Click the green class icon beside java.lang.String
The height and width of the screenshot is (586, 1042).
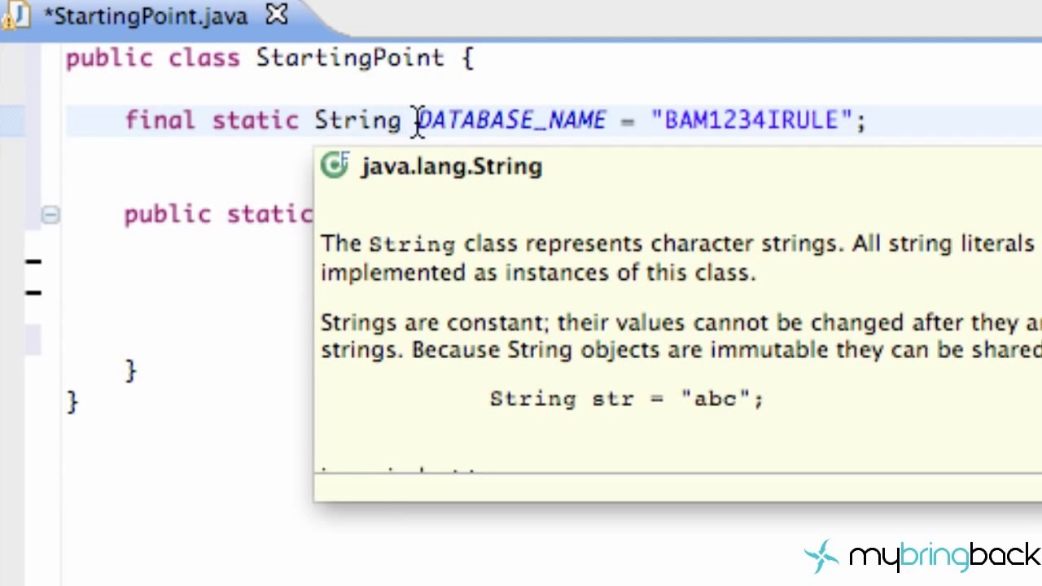(x=335, y=166)
